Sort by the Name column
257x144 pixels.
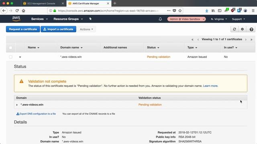[33, 48]
